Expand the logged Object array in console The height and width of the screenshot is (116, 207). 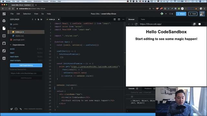pos(131,101)
